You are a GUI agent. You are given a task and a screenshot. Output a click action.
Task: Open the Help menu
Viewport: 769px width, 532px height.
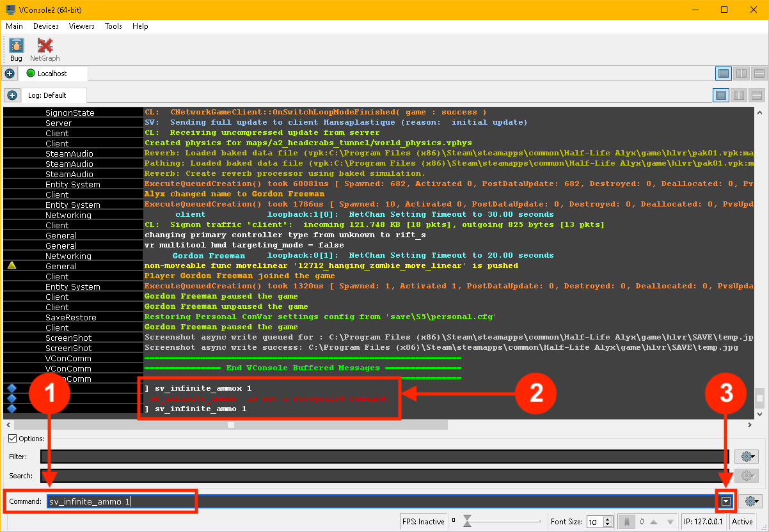click(x=140, y=26)
